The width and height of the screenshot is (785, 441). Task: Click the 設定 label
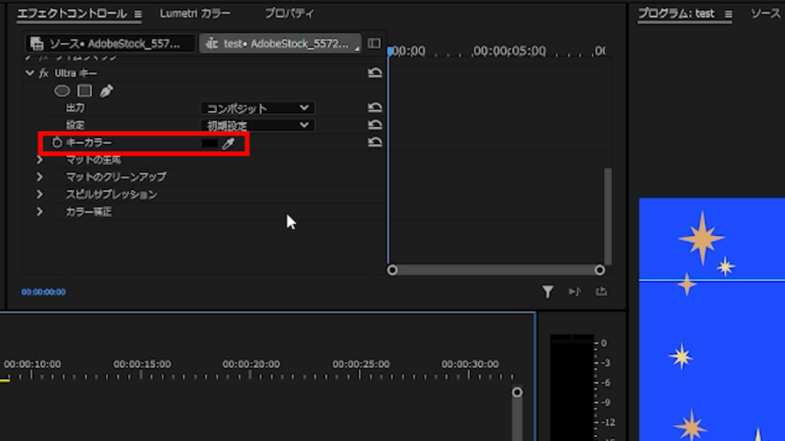pyautogui.click(x=76, y=125)
